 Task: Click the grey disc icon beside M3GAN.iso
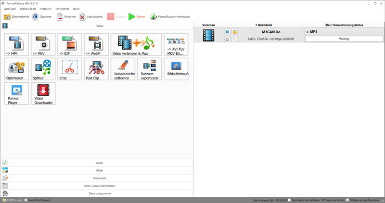pos(227,39)
